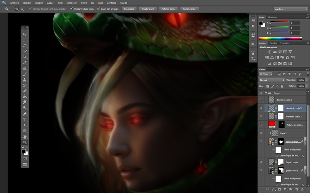Click the 'Ajustar pant.' button
310x193 pixels.
click(x=148, y=9)
